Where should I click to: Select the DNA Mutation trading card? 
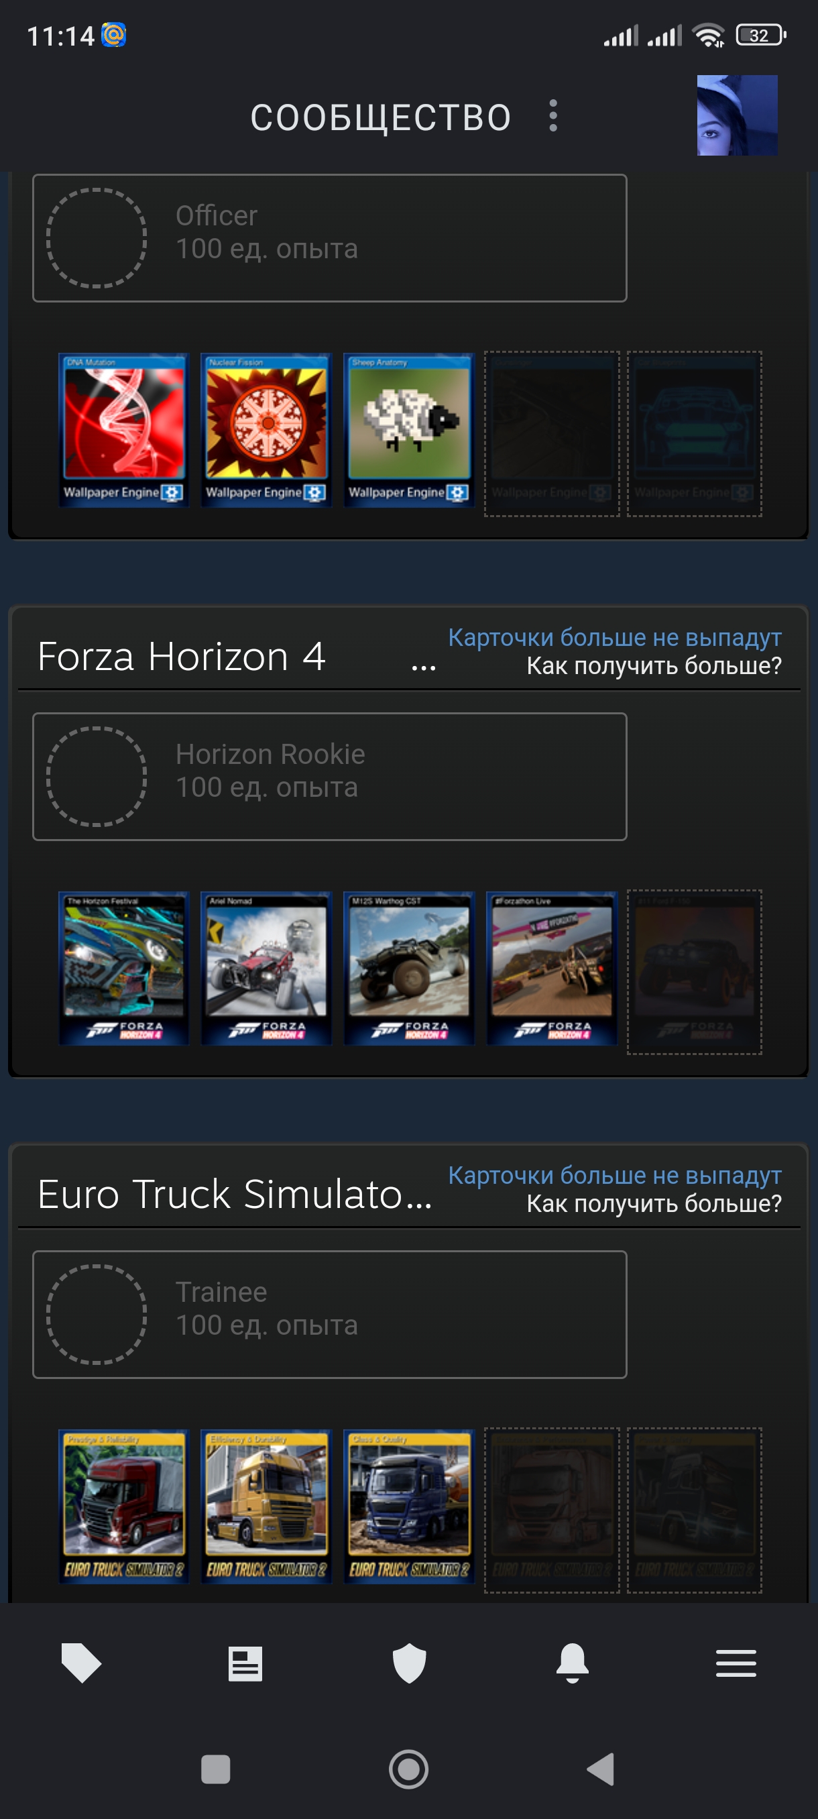tap(123, 430)
